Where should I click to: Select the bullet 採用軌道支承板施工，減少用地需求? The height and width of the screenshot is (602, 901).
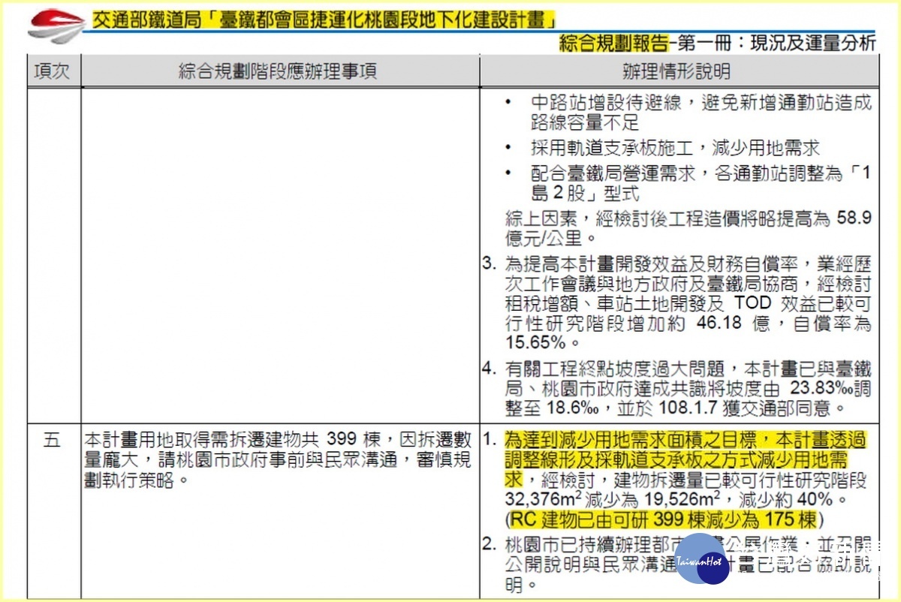pyautogui.click(x=675, y=147)
